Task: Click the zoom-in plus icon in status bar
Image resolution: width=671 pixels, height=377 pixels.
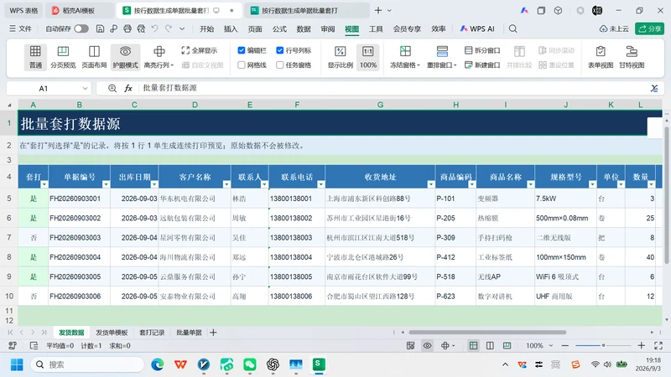Action: click(641, 345)
